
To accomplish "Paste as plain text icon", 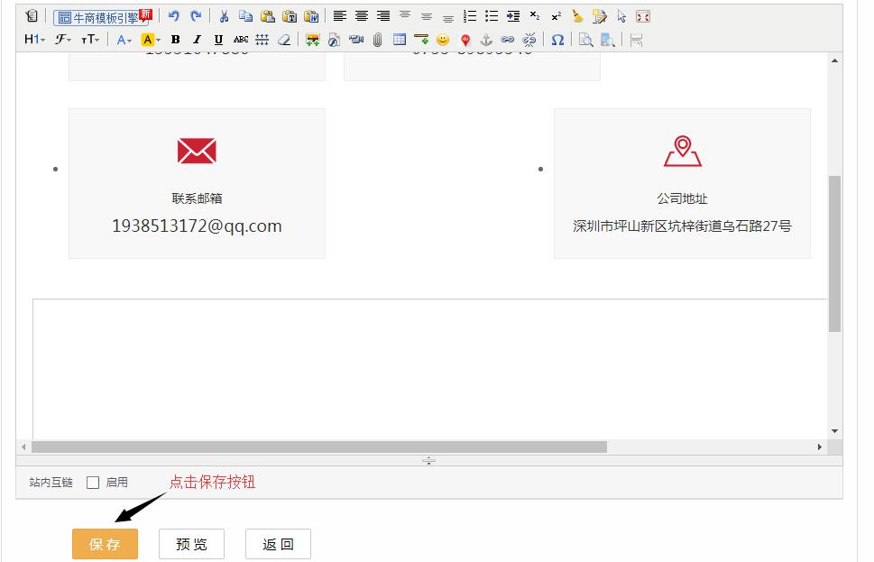I will 290,16.
